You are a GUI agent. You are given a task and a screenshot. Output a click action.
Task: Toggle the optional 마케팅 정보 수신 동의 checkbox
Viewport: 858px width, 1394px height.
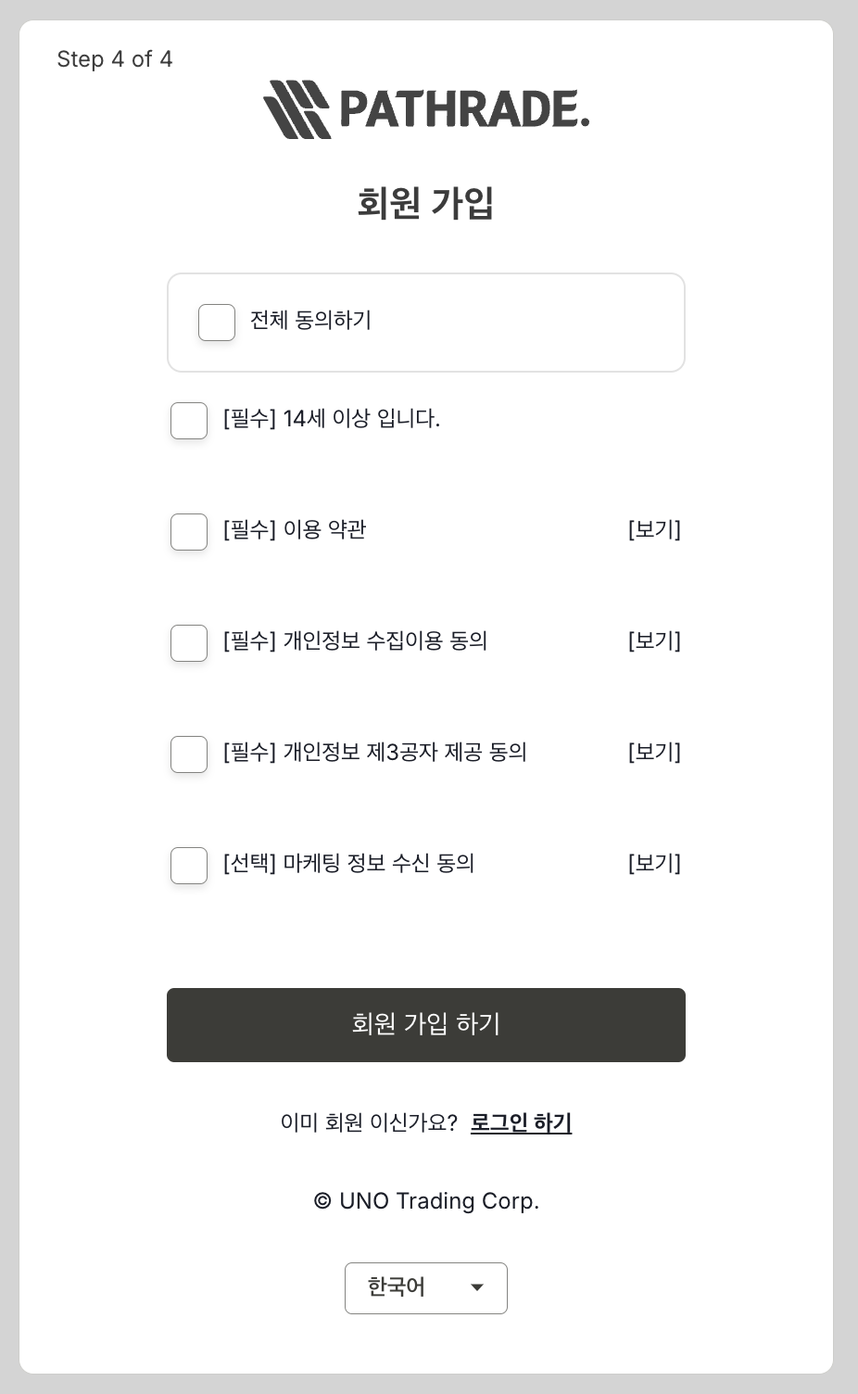click(189, 866)
